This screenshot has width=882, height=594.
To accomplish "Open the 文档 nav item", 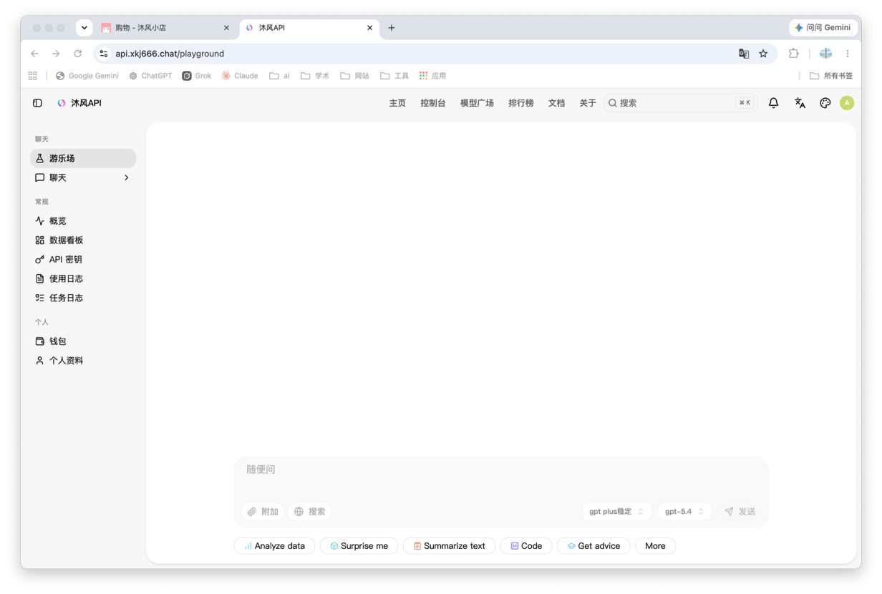I will coord(556,103).
